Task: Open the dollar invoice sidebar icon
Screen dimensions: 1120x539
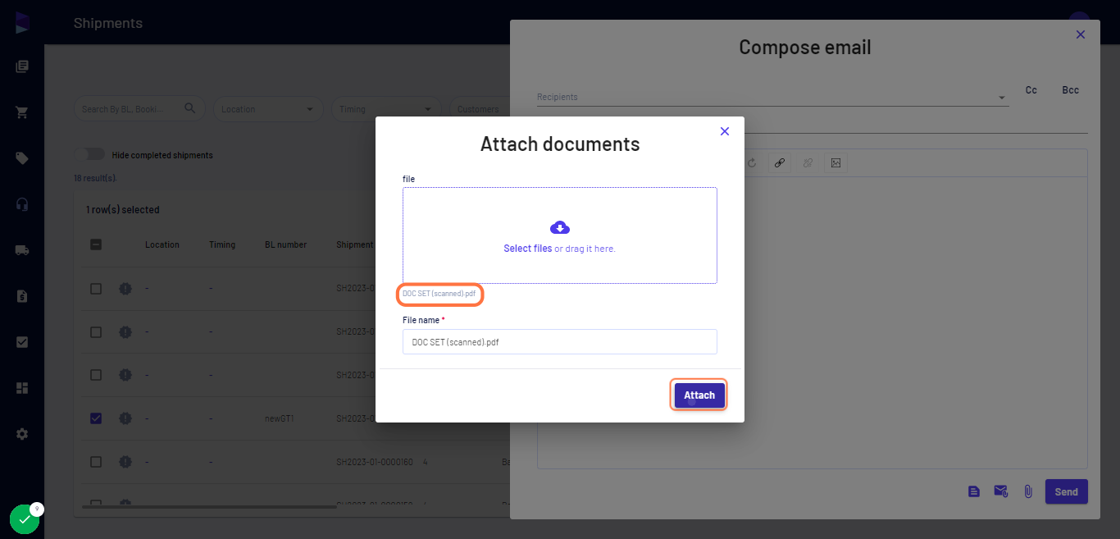Action: click(22, 296)
